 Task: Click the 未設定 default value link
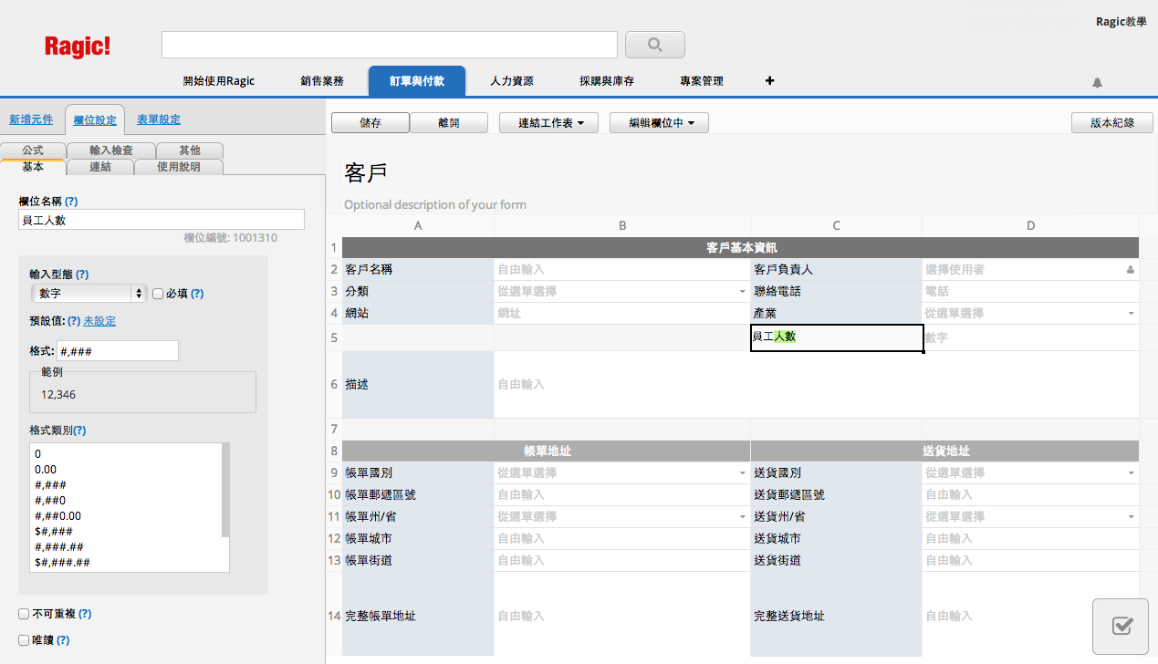click(x=99, y=321)
